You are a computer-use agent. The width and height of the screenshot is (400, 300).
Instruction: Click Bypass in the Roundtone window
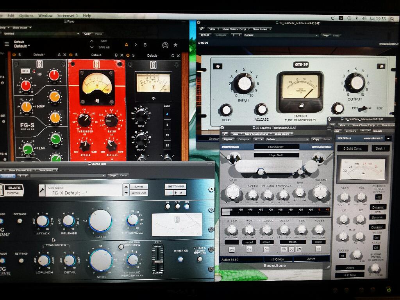point(228,139)
